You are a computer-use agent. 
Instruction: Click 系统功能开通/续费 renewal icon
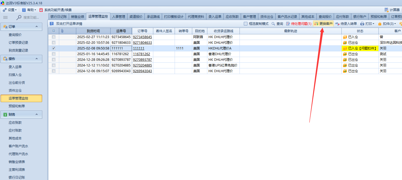click(41, 10)
